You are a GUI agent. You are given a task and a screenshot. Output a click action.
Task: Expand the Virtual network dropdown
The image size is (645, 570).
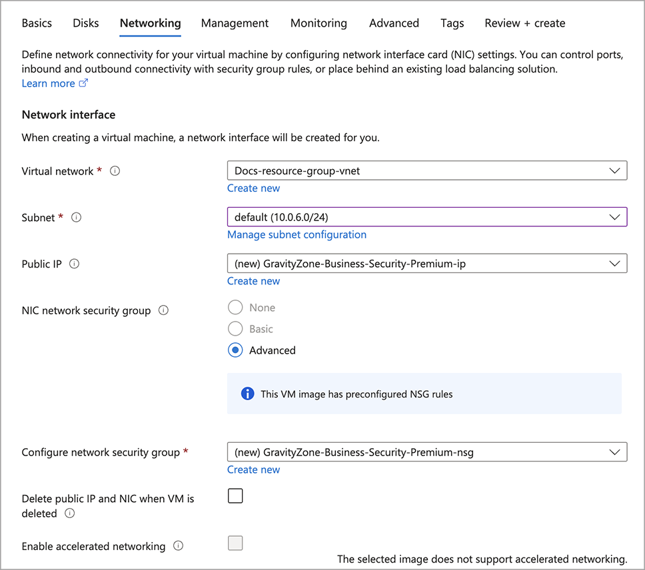(x=426, y=170)
